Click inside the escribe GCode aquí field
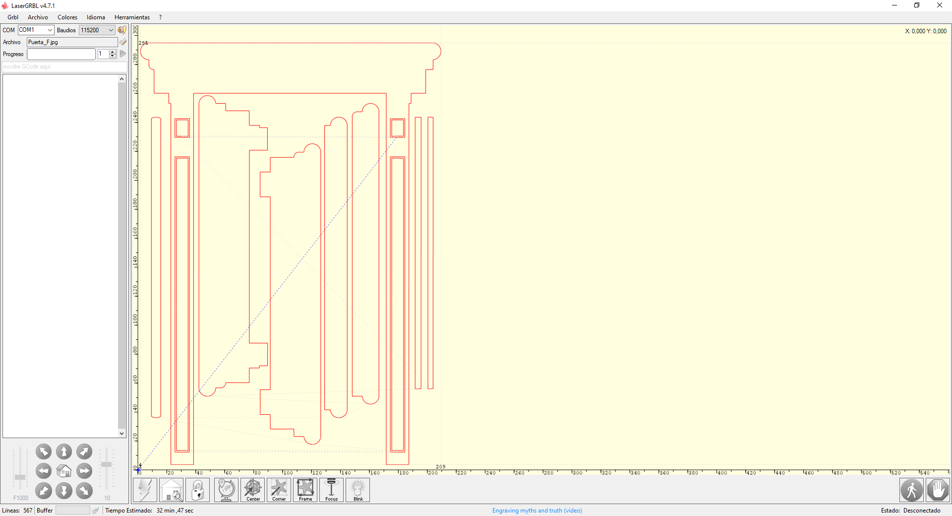The height and width of the screenshot is (516, 952). (63, 66)
